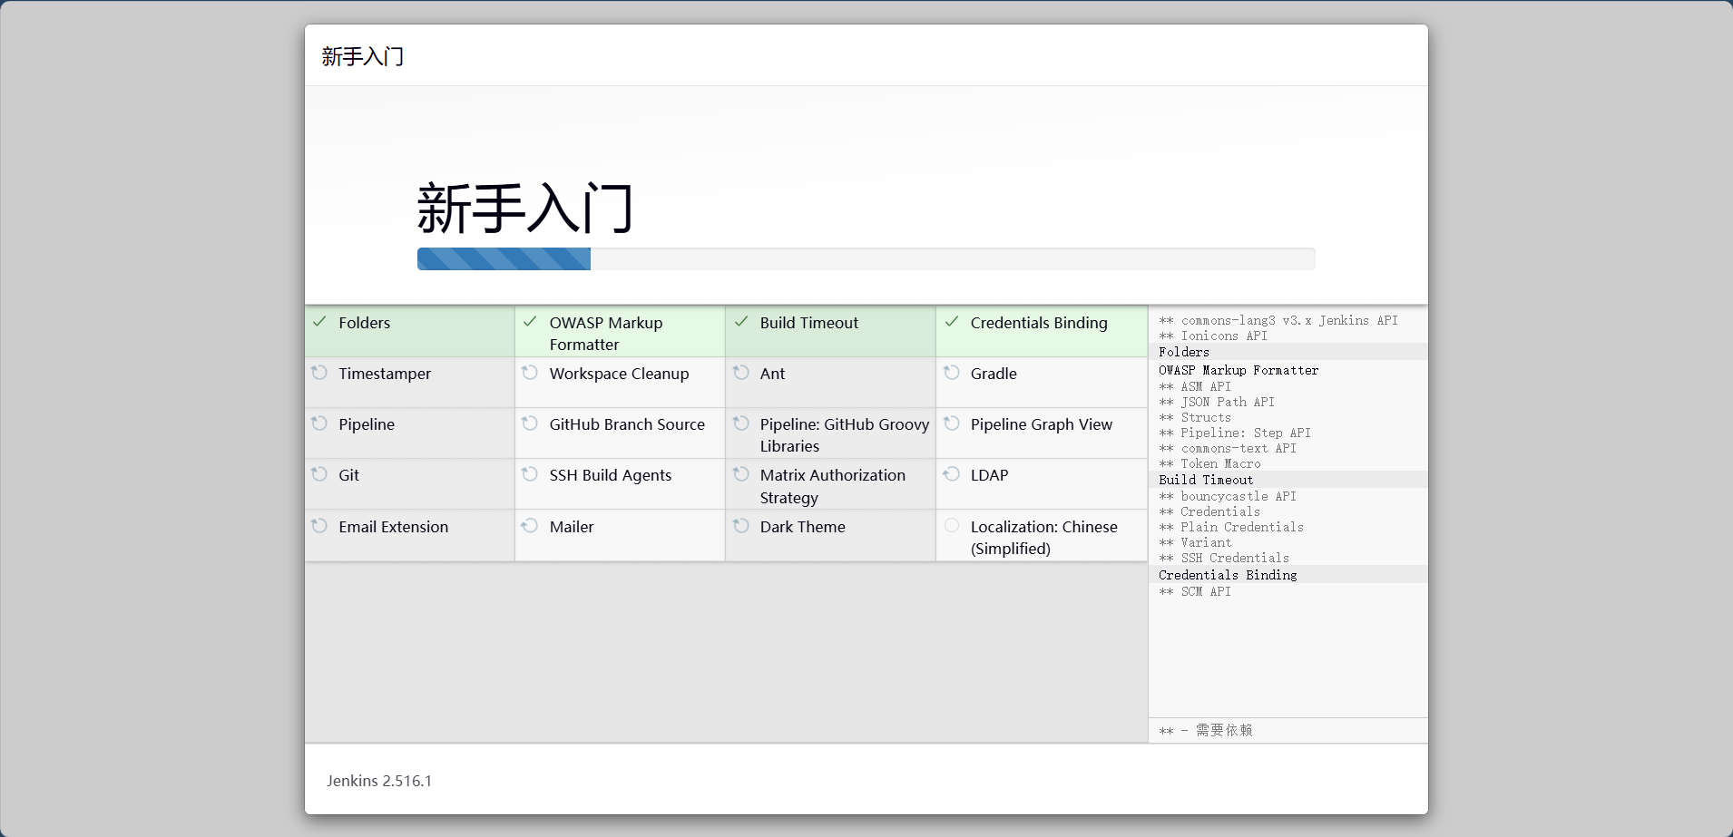Click the pending spinner icon beside Timestamper
The image size is (1733, 837).
[x=319, y=373]
